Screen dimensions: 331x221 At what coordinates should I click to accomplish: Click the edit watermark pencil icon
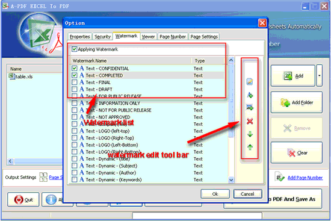[x=250, y=81]
